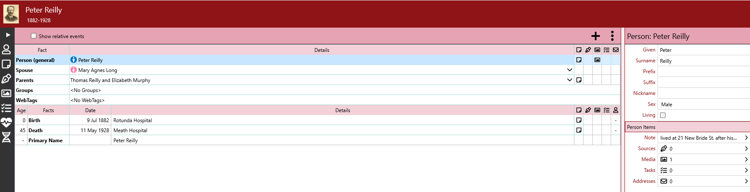Select the Person (general) row

[317, 60]
